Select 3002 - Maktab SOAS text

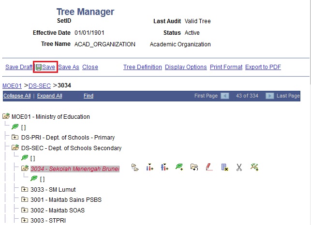(58, 211)
